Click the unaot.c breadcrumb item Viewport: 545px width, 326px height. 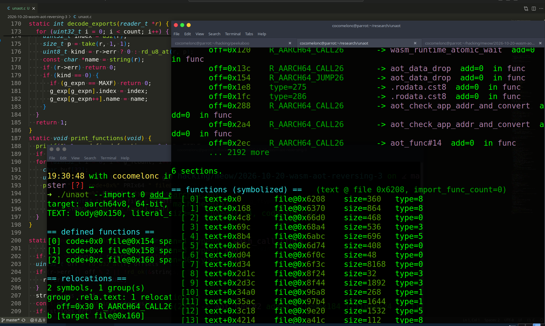pos(83,17)
